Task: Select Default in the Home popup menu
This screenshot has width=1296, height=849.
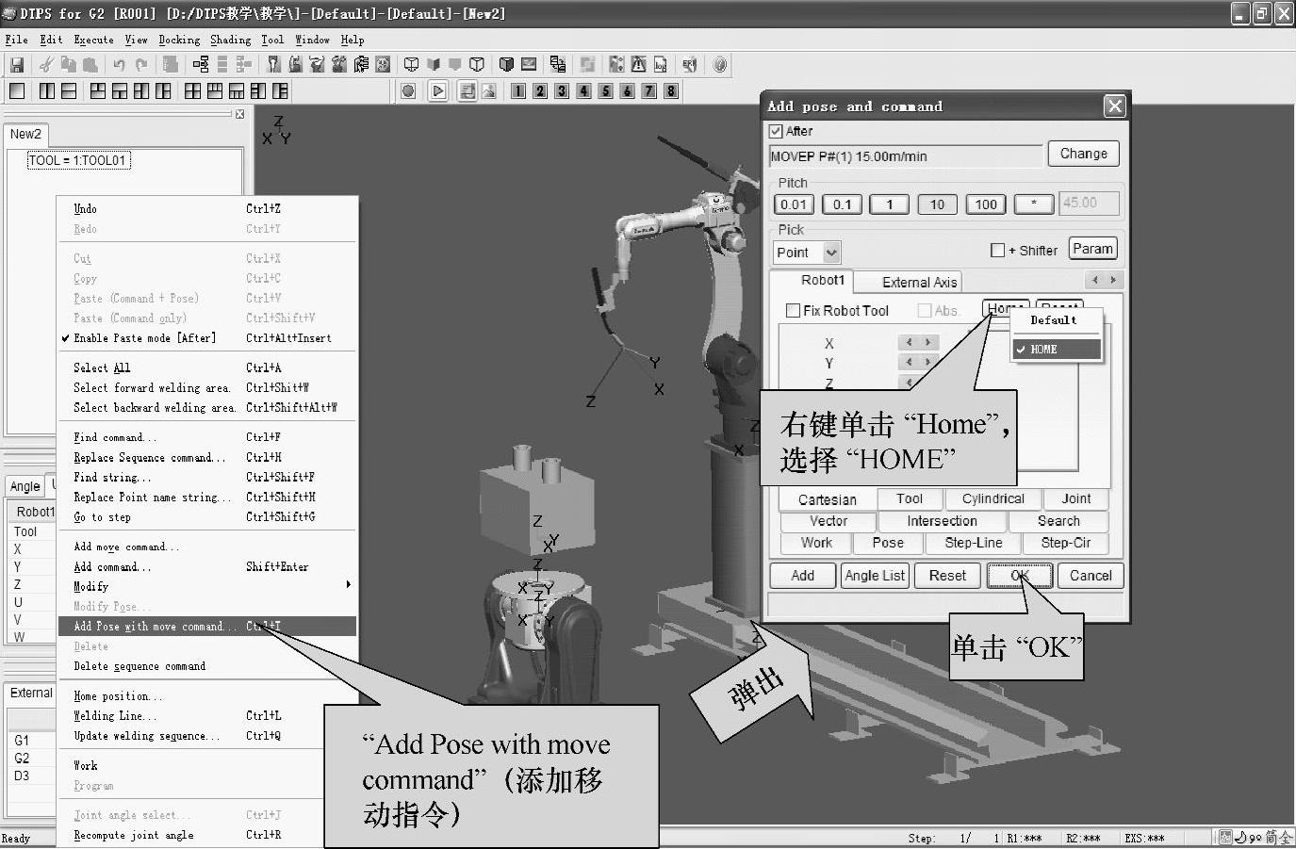Action: (1054, 320)
